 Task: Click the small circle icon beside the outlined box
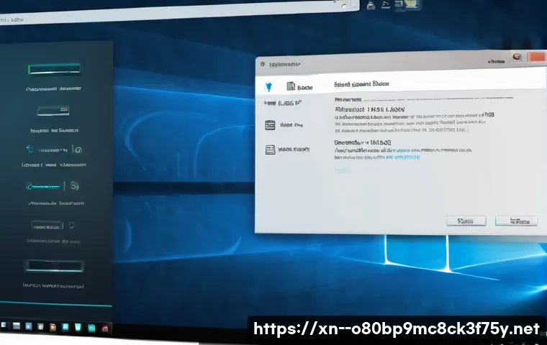point(71,225)
